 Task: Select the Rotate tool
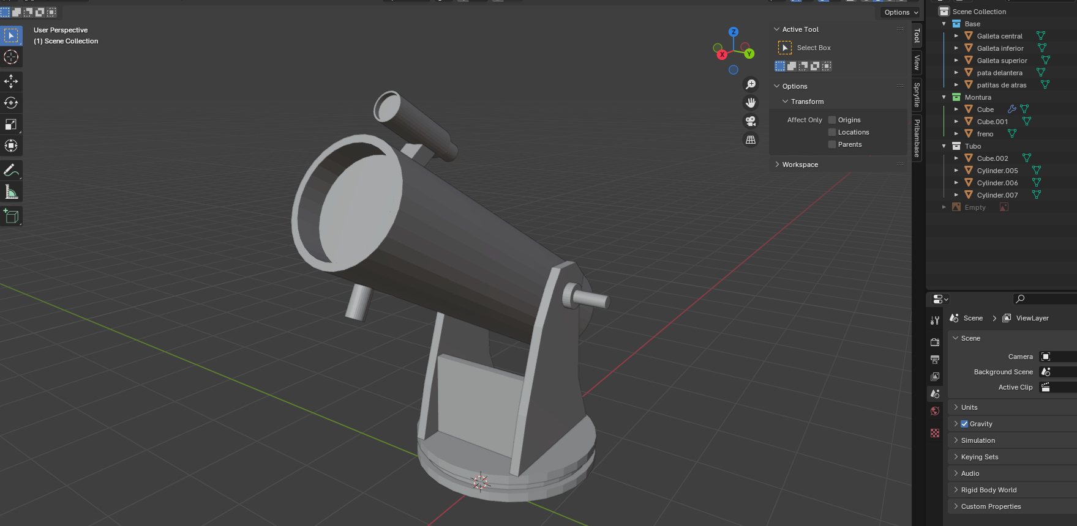(11, 103)
